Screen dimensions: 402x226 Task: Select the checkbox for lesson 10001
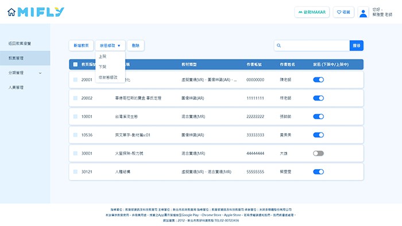pyautogui.click(x=75, y=116)
